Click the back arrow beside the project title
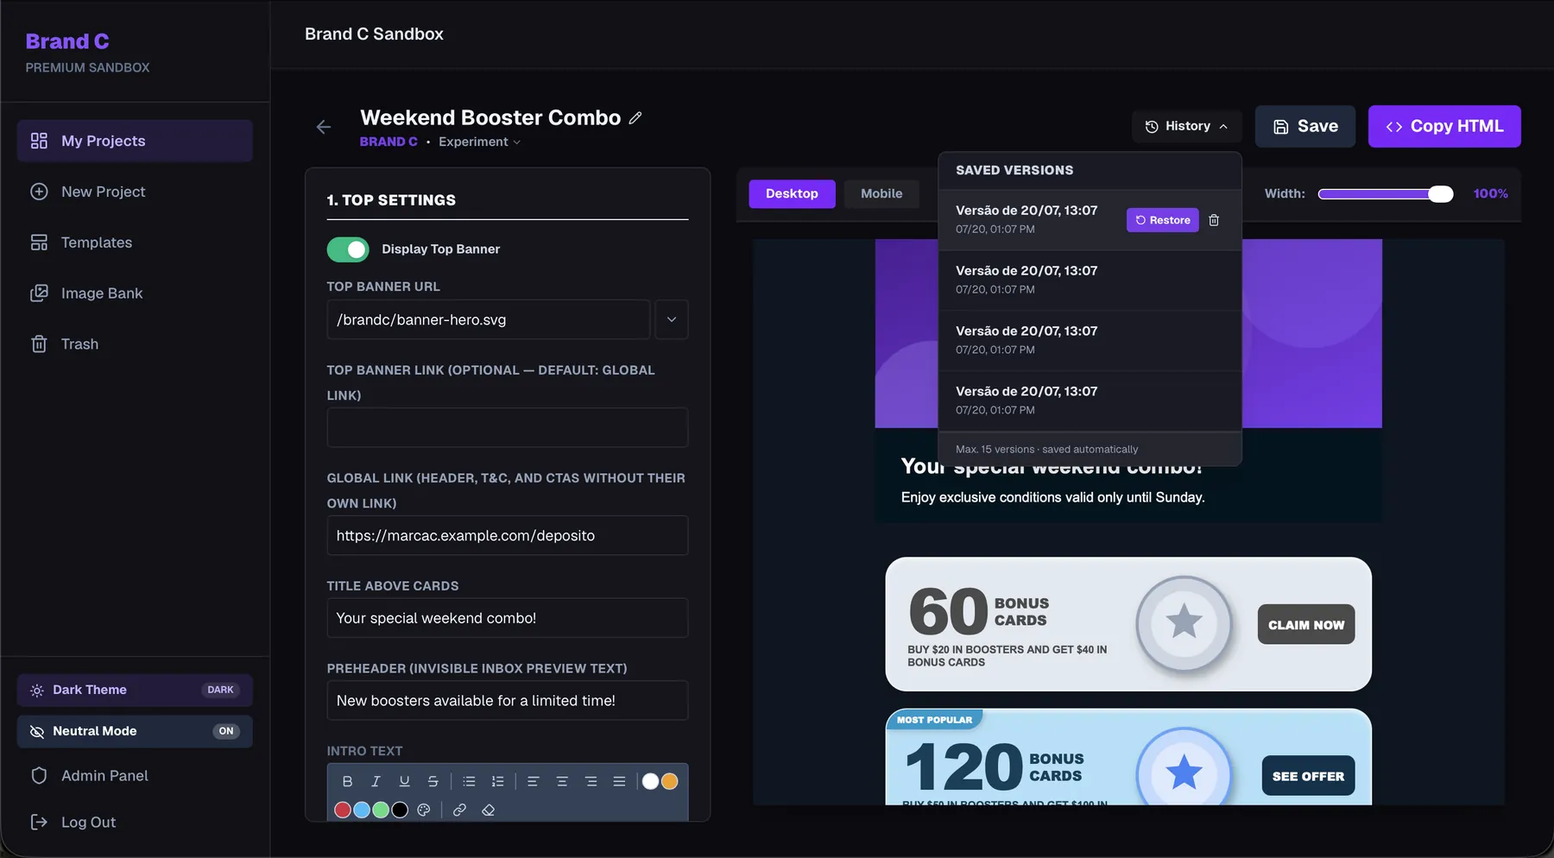 pyautogui.click(x=323, y=127)
